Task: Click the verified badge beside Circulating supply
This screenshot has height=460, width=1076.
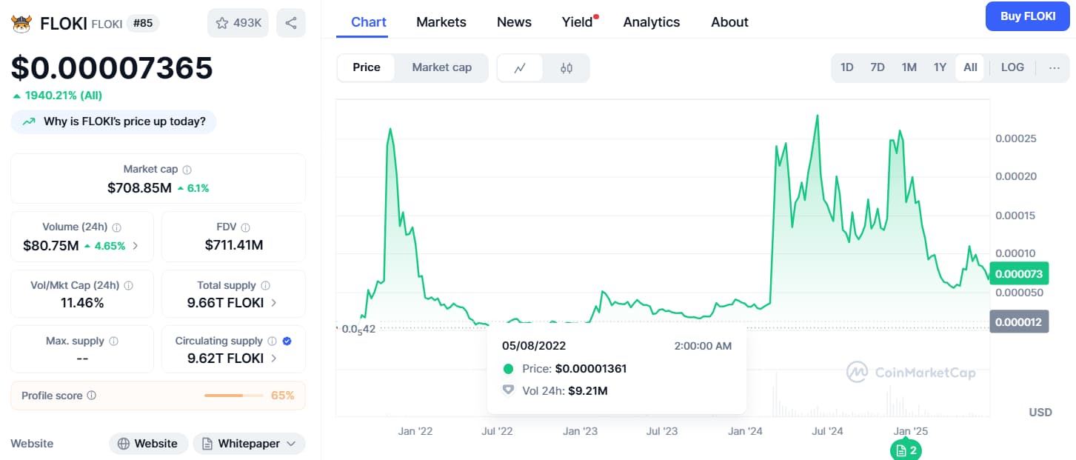Action: click(287, 341)
